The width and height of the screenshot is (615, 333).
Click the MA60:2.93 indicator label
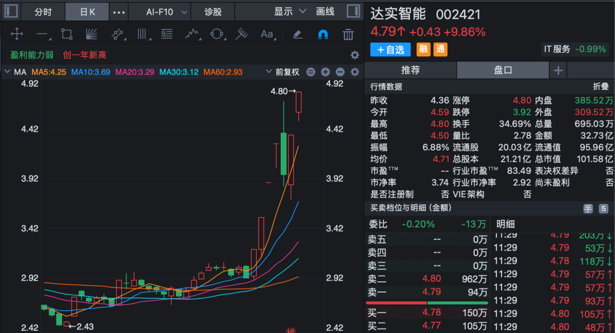223,72
